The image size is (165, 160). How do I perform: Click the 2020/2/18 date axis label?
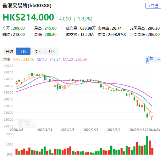coord(91,130)
